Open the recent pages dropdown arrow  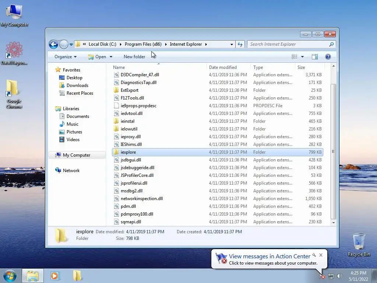pos(71,45)
